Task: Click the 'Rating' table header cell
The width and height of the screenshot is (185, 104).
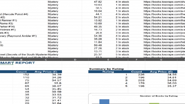Action: (108, 72)
